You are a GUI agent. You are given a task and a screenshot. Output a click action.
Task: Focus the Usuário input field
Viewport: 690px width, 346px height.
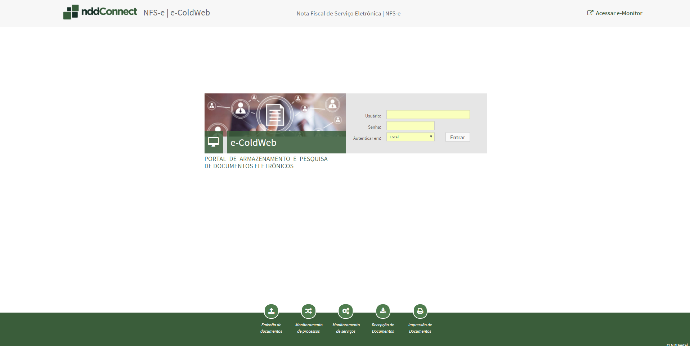[428, 114]
